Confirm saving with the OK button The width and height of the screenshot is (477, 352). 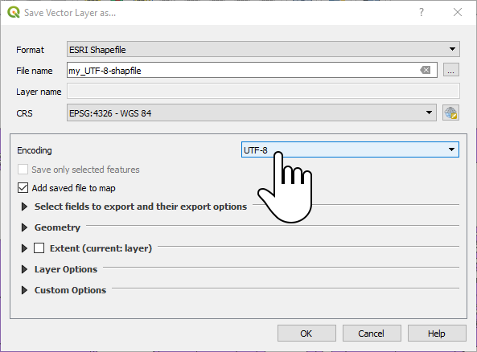[306, 334]
